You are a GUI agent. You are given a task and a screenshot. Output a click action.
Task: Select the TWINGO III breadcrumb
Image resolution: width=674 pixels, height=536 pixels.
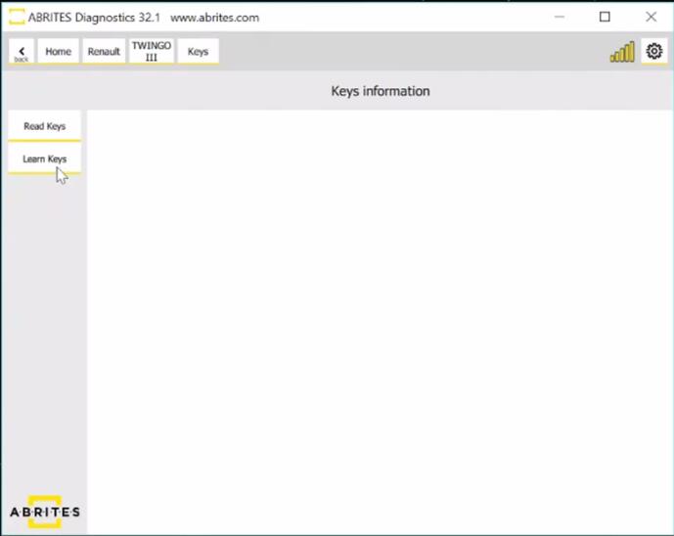[152, 52]
